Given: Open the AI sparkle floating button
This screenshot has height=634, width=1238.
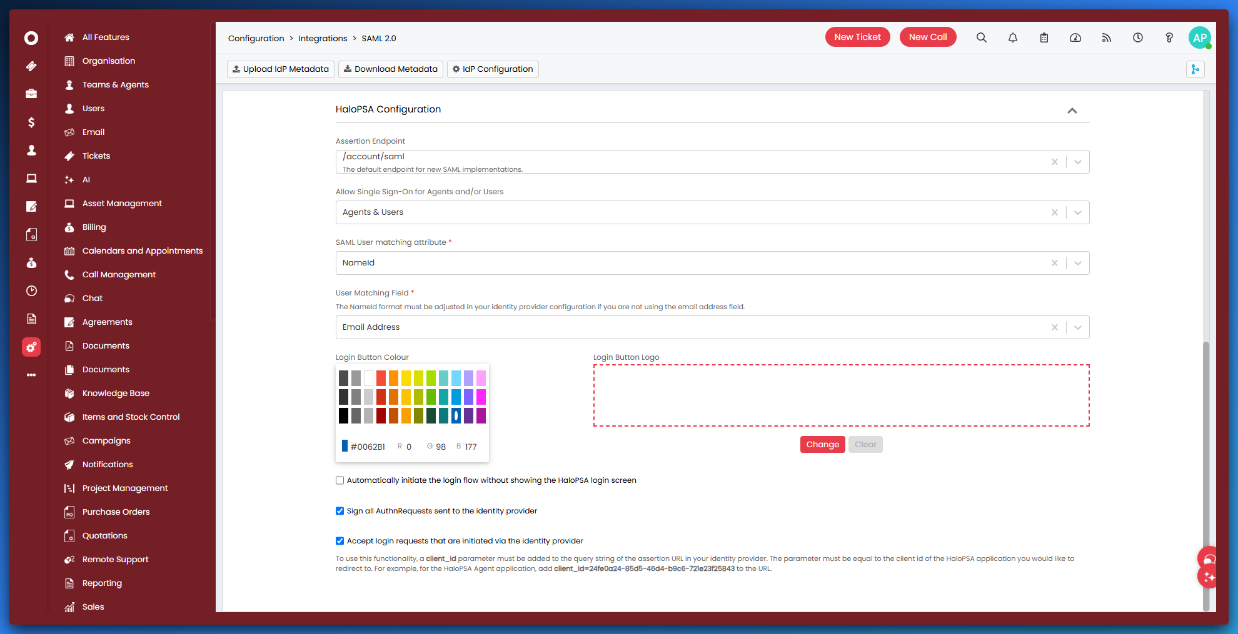Looking at the screenshot, I should click(x=1209, y=577).
